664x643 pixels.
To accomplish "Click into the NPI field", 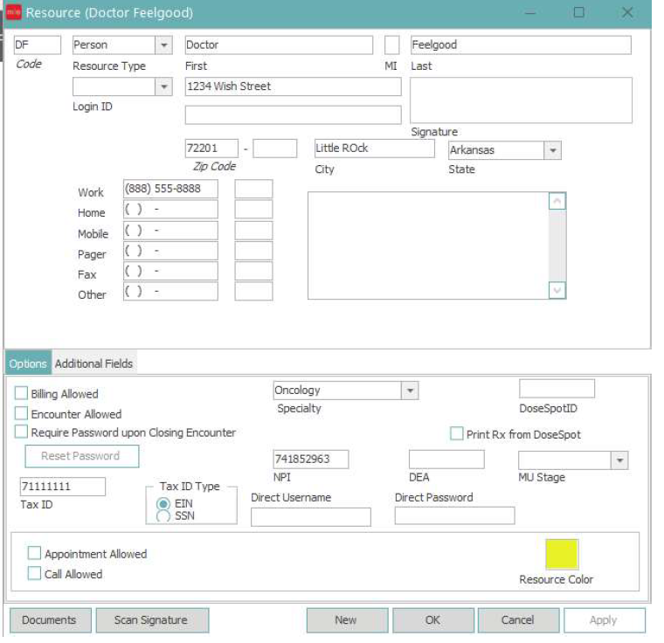I will pyautogui.click(x=310, y=460).
